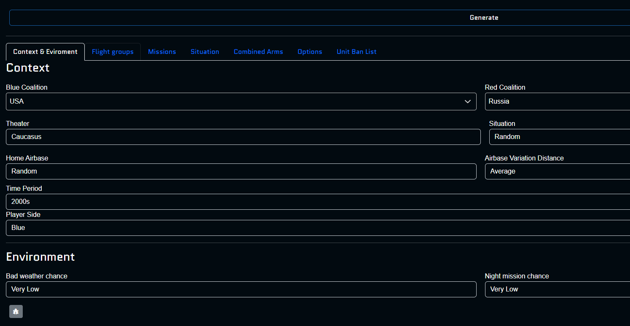The height and width of the screenshot is (326, 630).
Task: Select the Context & Eviroment tab
Action: pos(45,52)
